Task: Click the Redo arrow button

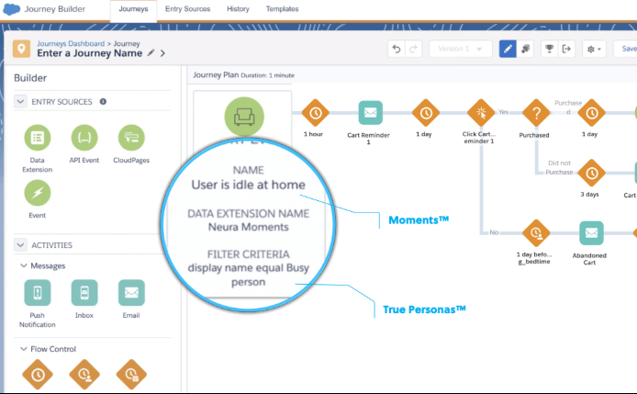Action: click(414, 49)
